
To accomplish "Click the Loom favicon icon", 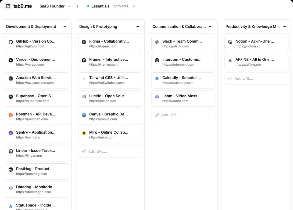I will pos(157,97).
